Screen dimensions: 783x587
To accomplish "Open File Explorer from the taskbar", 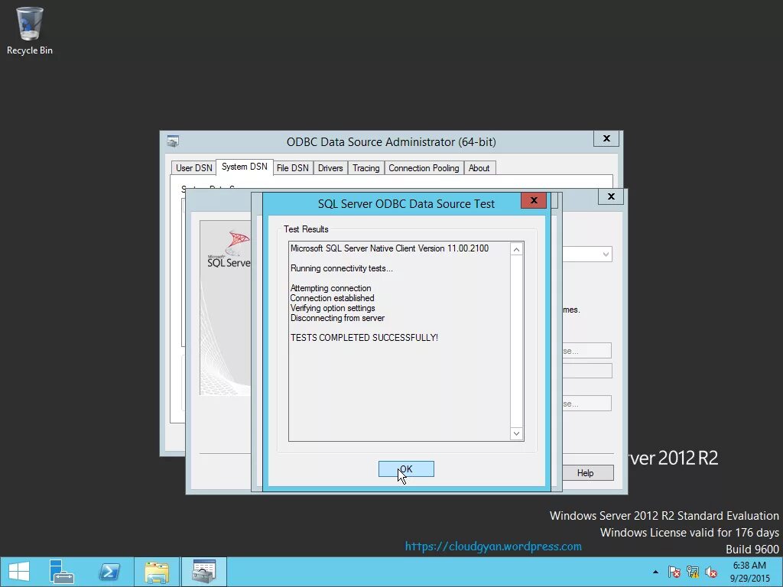I will (x=156, y=572).
